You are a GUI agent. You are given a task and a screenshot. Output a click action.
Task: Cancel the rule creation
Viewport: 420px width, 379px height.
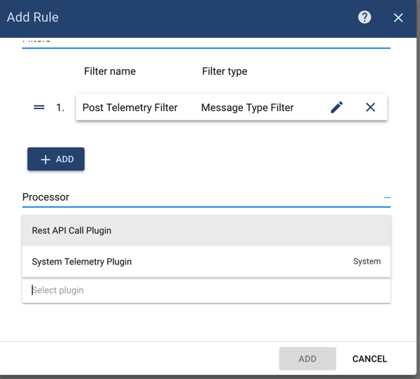coord(370,359)
